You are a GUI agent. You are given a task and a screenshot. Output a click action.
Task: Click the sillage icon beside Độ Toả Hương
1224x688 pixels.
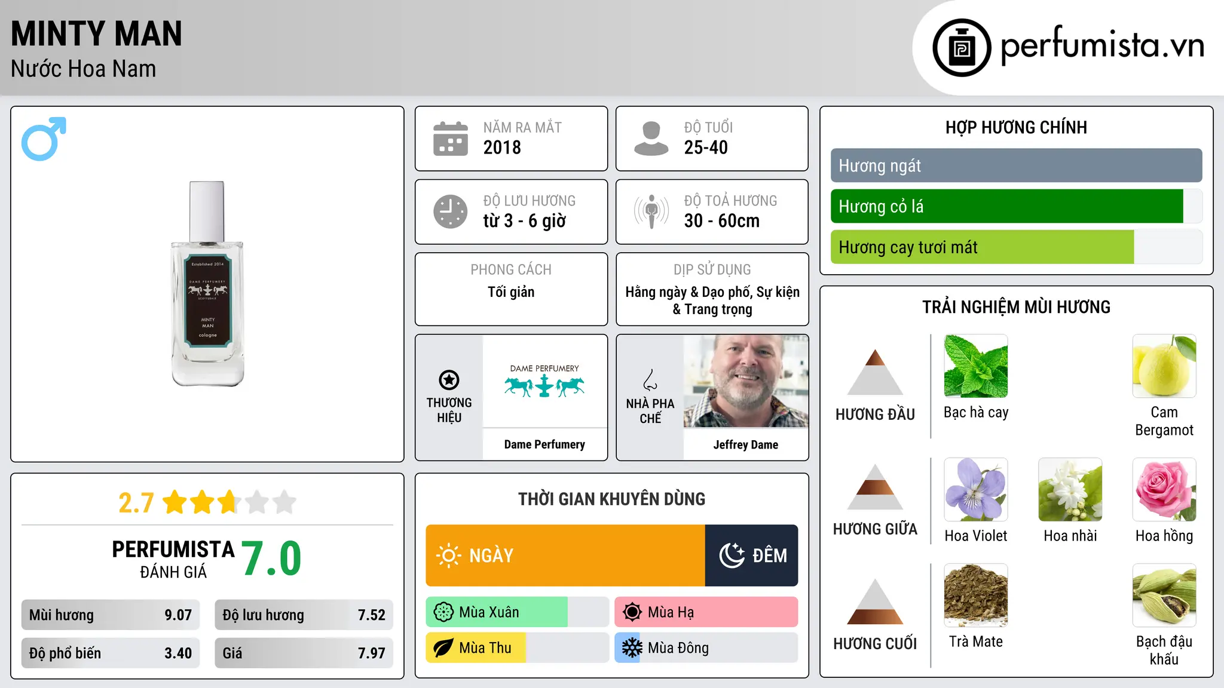(651, 211)
